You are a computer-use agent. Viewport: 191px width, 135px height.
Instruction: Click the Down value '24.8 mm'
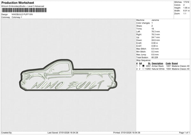pyautogui.click(x=156, y=40)
